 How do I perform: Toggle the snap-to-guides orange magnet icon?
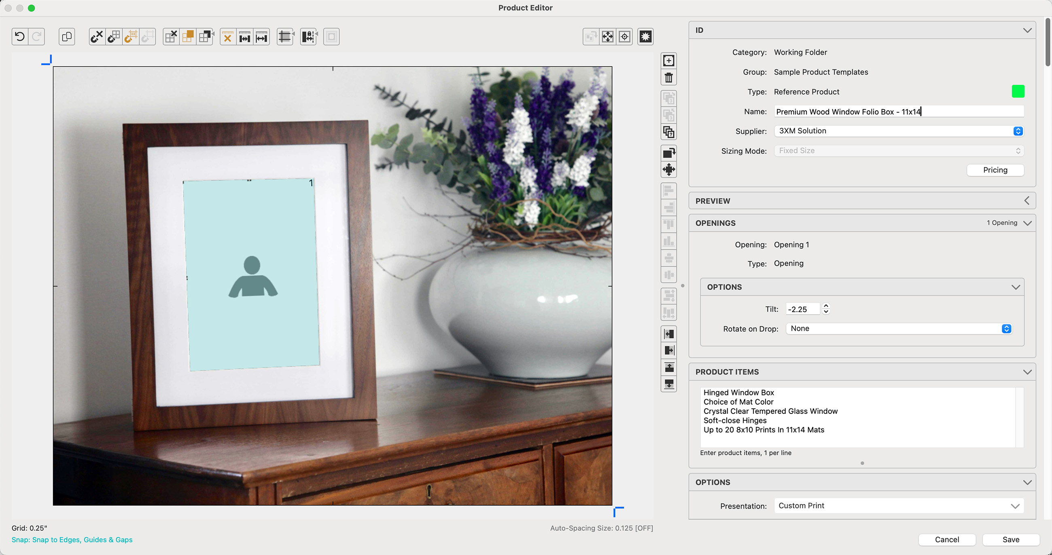(131, 37)
